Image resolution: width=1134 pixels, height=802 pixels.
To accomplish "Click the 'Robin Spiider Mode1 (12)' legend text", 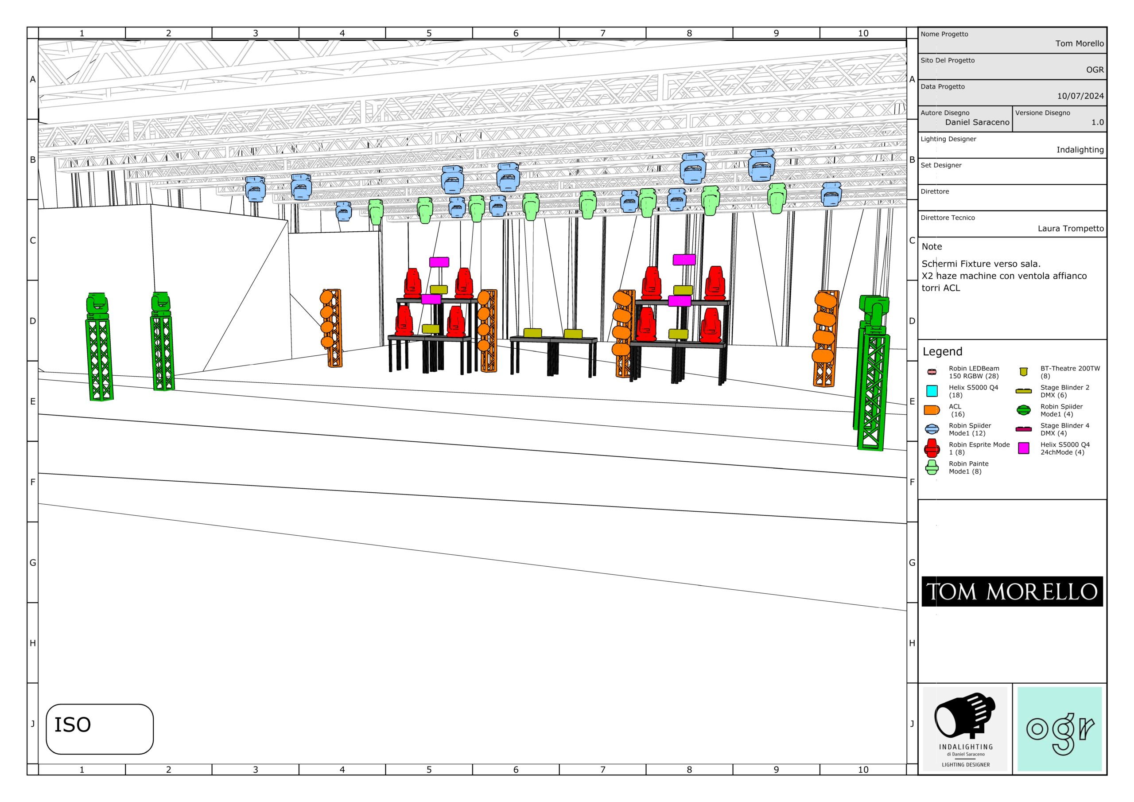I will tap(970, 429).
